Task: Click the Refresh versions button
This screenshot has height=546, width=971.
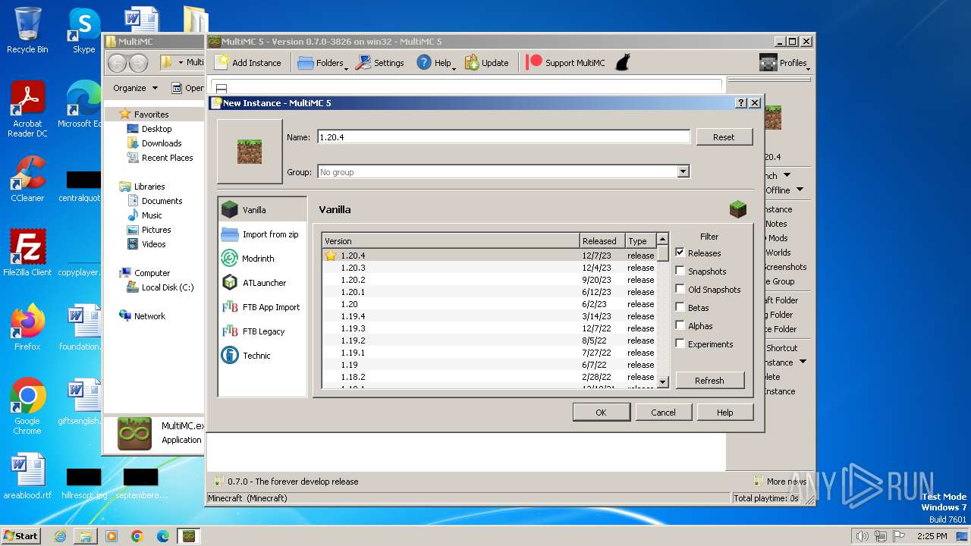Action: tap(709, 381)
